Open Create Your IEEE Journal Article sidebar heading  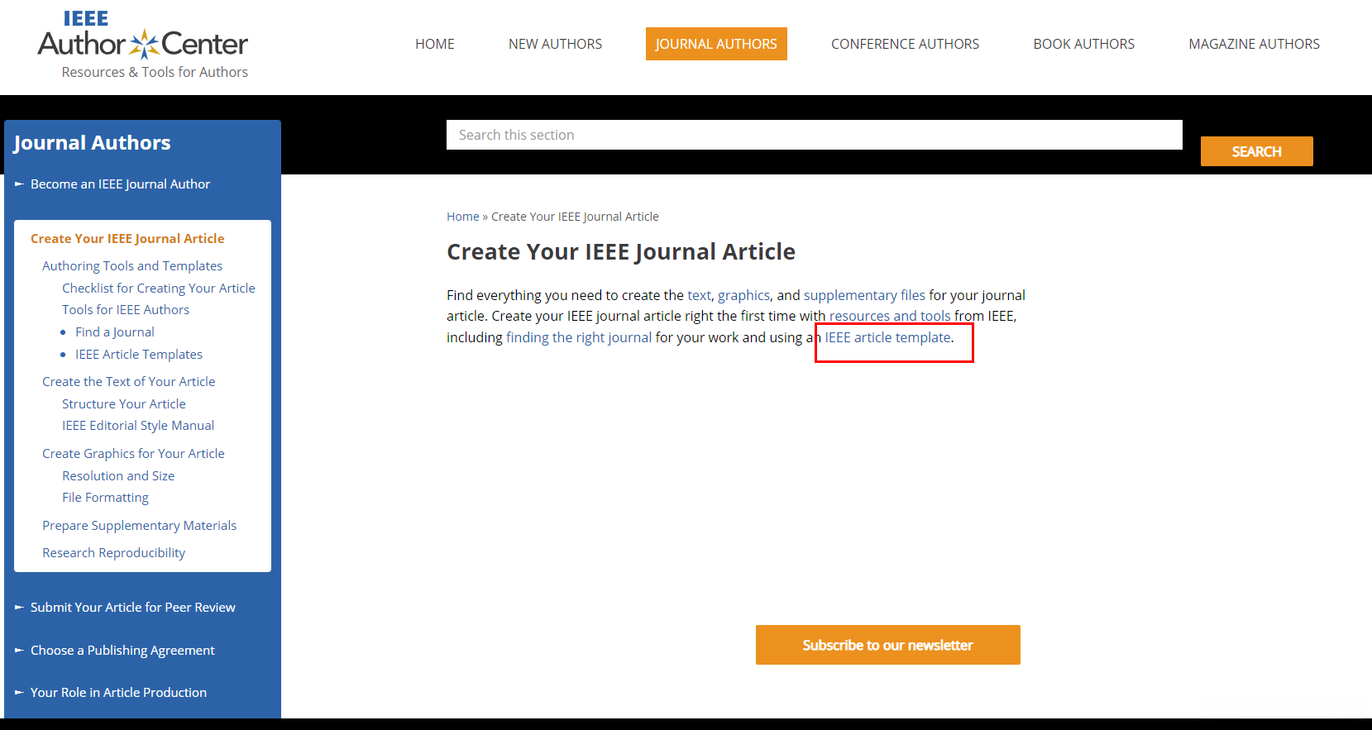pos(127,238)
